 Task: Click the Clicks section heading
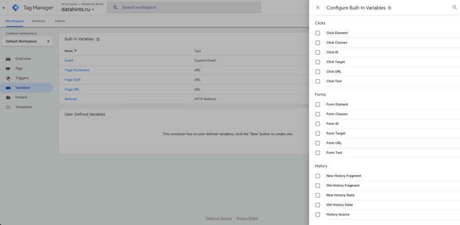(320, 23)
